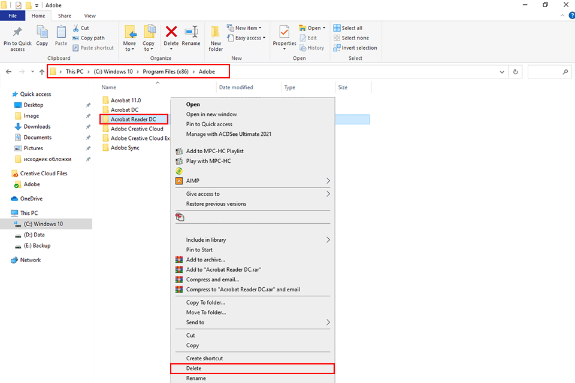Click Invert selection in the ribbon
This screenshot has width=575, height=383.
[x=355, y=48]
